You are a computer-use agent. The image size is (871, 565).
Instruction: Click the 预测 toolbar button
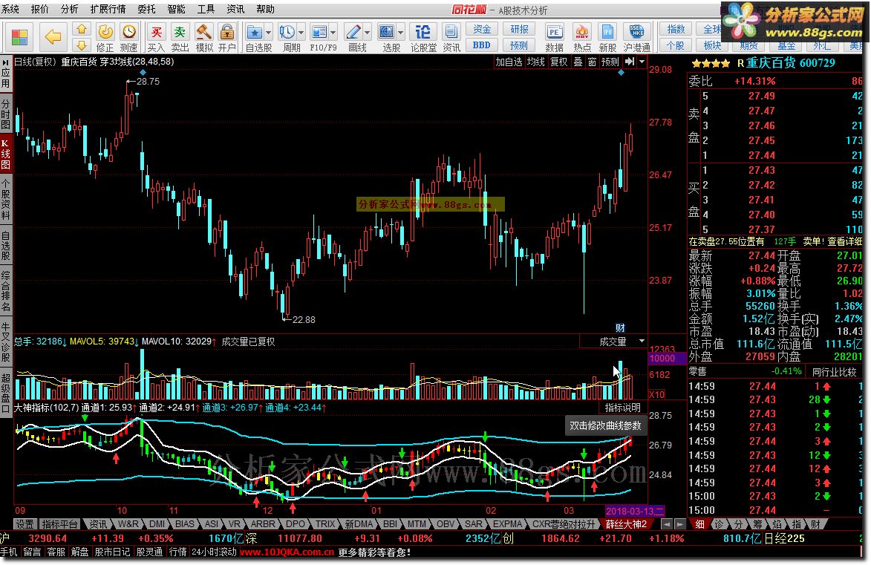click(x=519, y=45)
